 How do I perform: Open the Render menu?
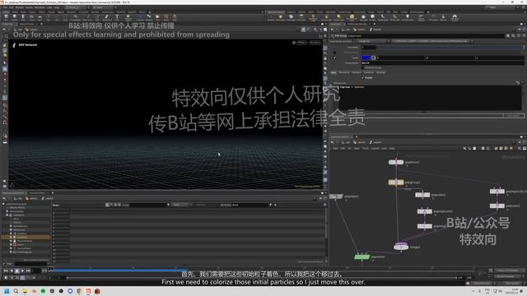coord(20,7)
